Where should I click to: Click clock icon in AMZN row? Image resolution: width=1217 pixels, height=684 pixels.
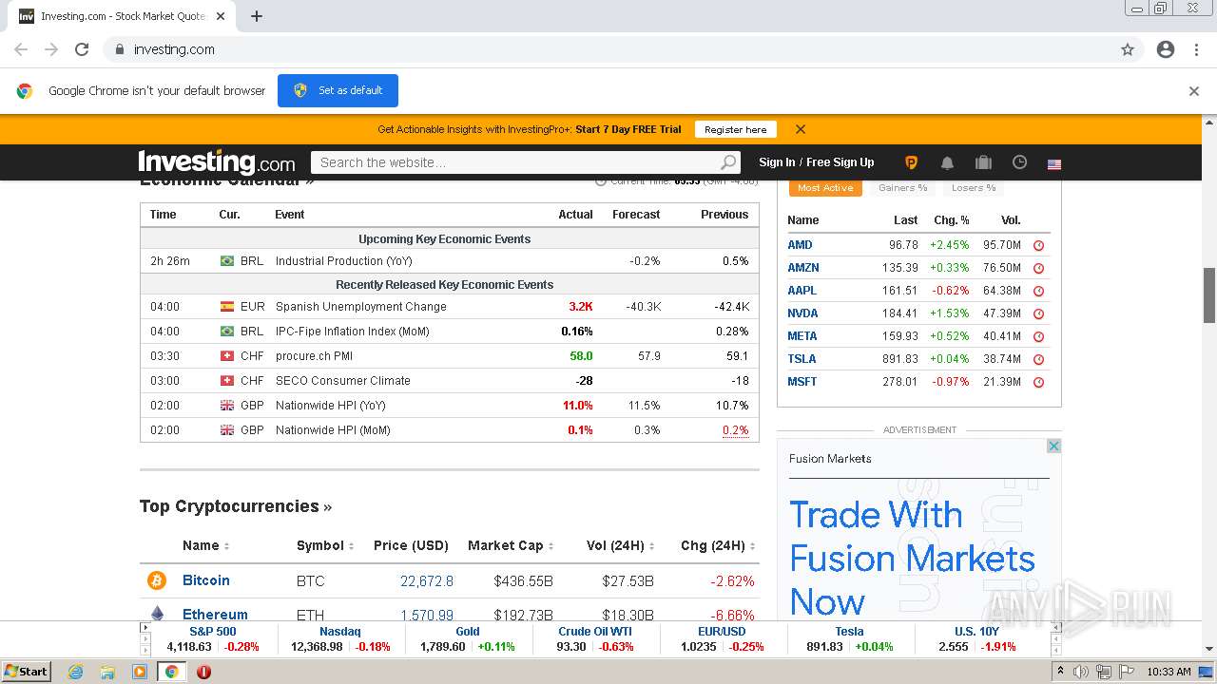[1038, 268]
